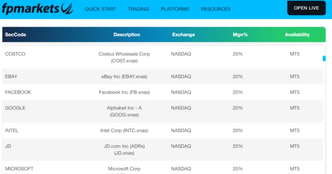This screenshot has width=332, height=174.
Task: Click MT5 availability in the GOOGLE row
Action: 295,108
